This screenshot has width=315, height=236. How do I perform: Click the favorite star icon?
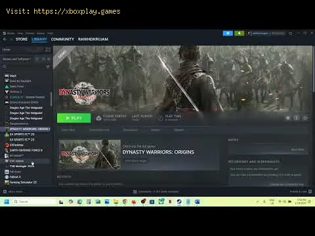(x=305, y=118)
